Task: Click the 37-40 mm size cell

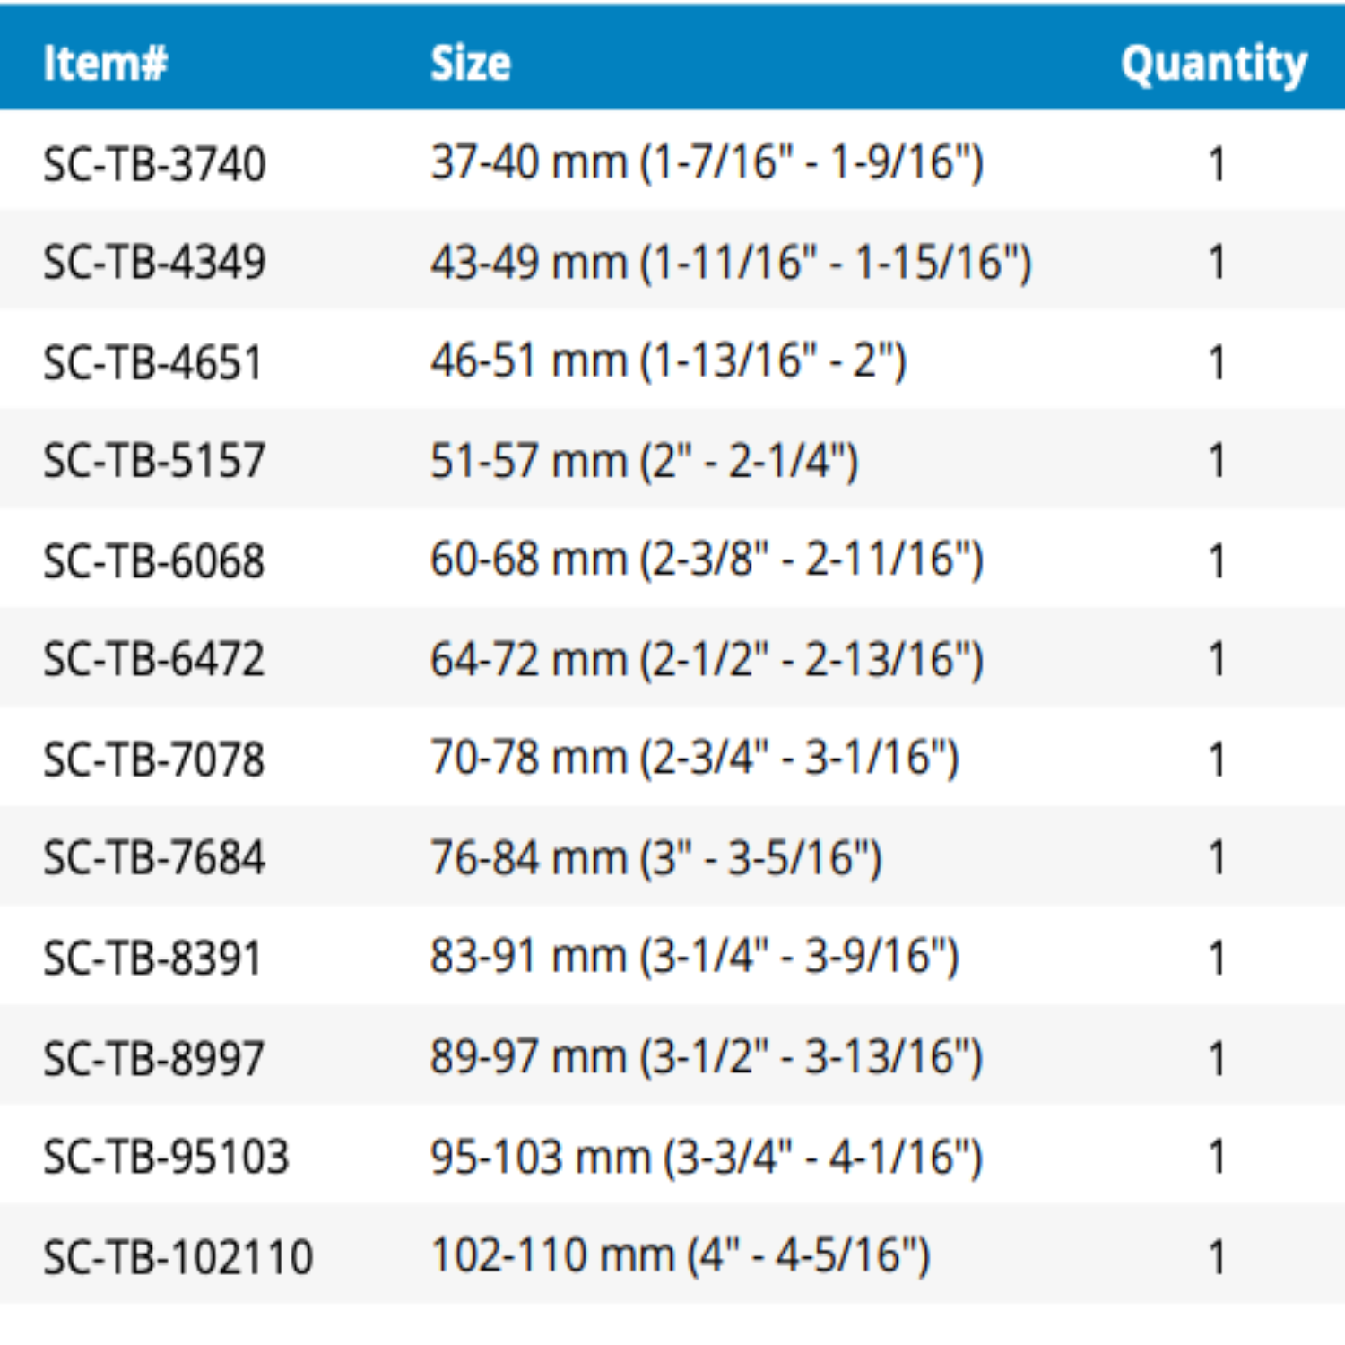Action: click(x=707, y=163)
